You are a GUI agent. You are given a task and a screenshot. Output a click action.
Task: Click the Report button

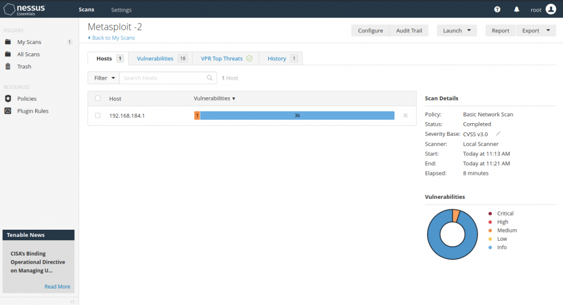tap(500, 31)
